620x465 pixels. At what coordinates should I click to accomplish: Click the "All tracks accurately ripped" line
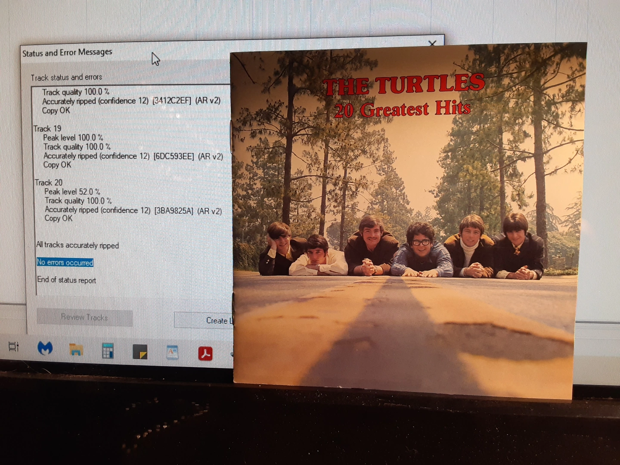(x=77, y=245)
